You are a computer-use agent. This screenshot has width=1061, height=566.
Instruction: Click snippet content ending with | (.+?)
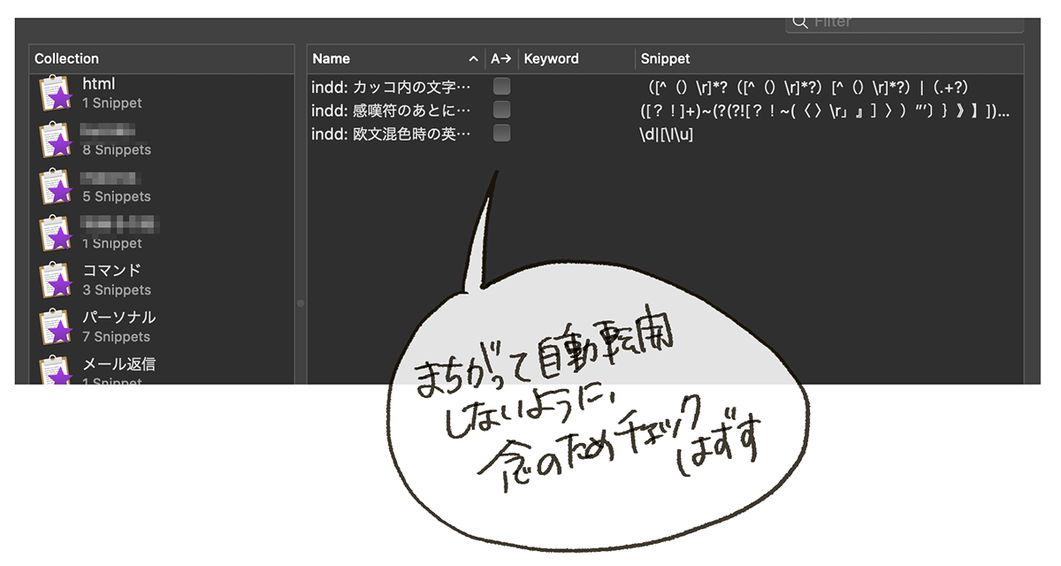coord(810,87)
